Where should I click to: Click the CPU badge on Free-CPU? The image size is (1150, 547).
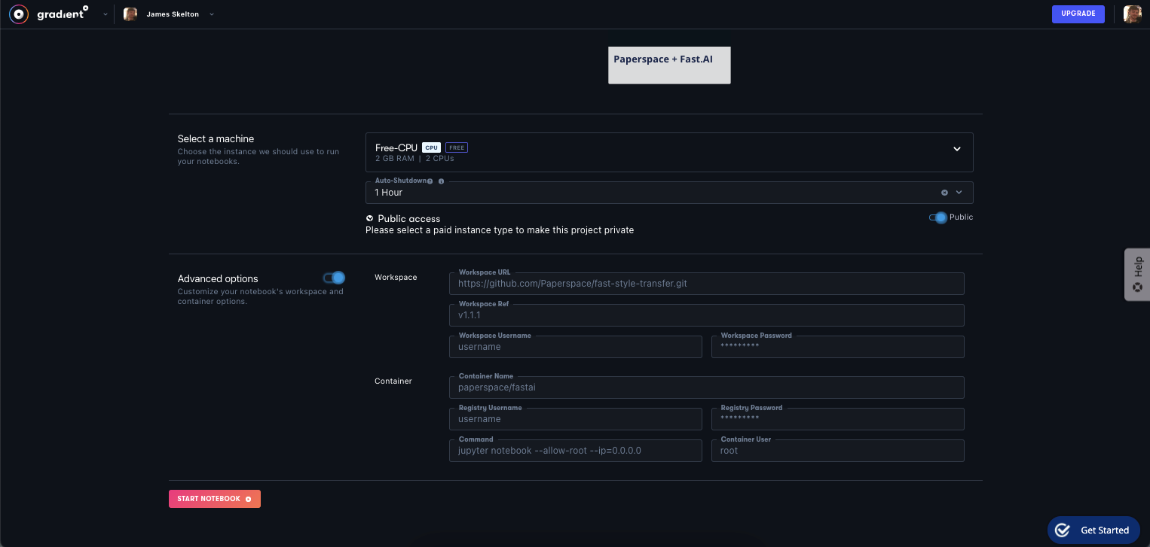pos(431,147)
